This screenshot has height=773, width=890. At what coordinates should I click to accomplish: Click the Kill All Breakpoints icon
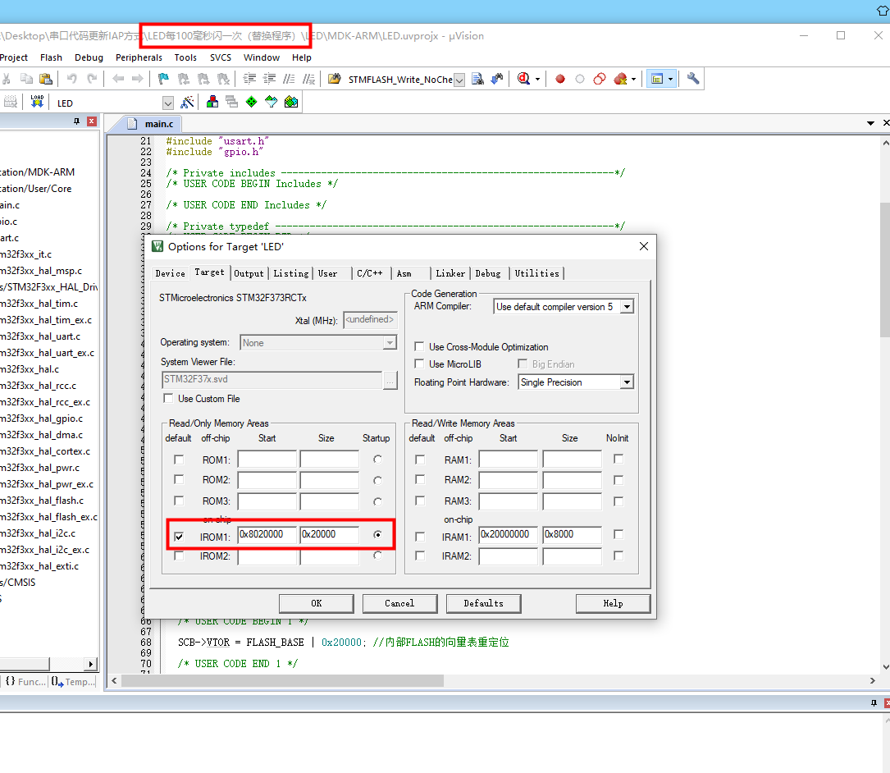click(x=621, y=79)
